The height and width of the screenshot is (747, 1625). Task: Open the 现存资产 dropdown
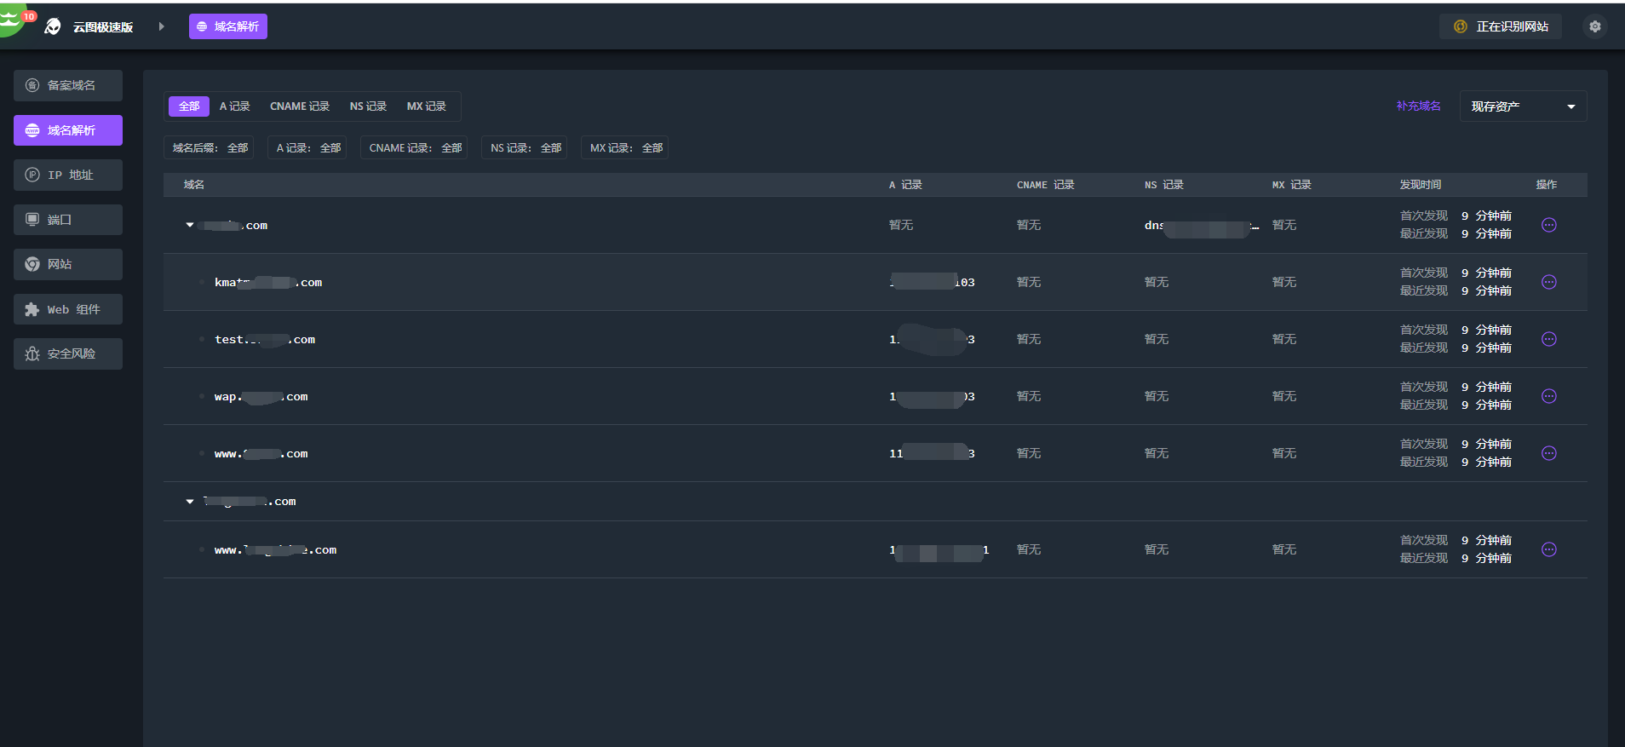tap(1522, 106)
